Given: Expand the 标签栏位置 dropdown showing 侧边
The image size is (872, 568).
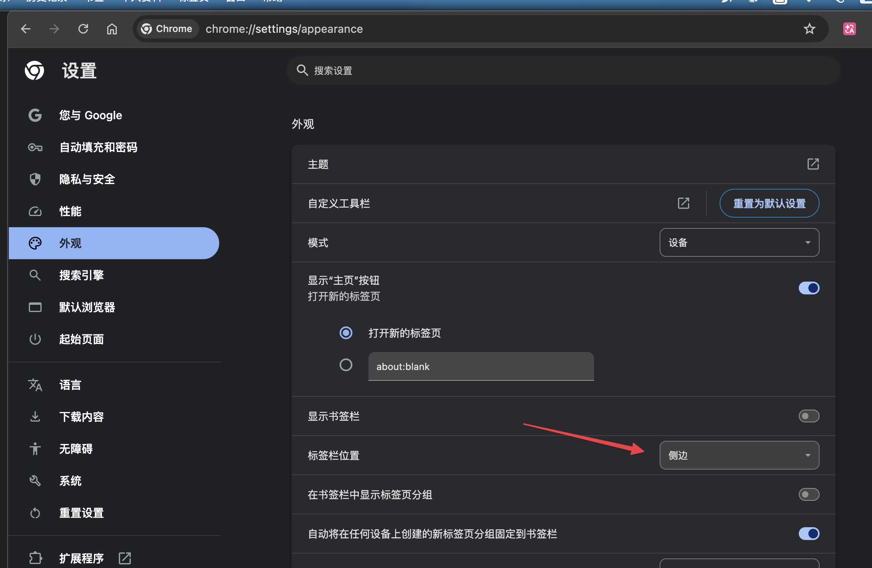Looking at the screenshot, I should pyautogui.click(x=739, y=455).
